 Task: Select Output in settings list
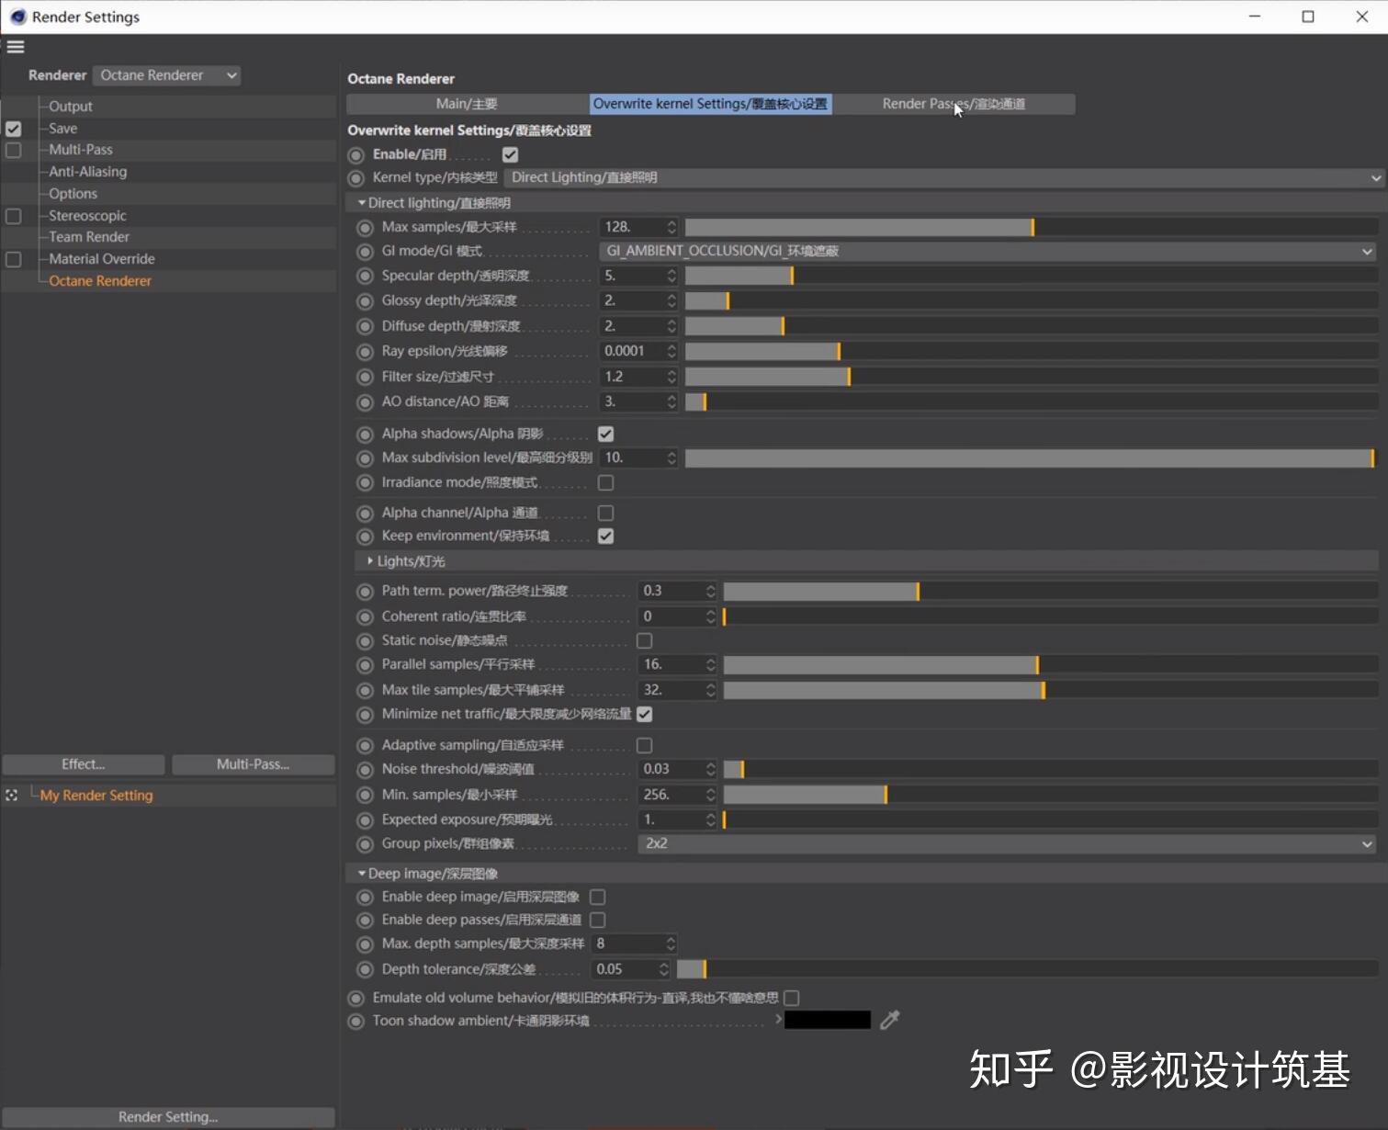pyautogui.click(x=71, y=107)
